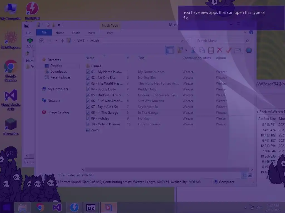The height and width of the screenshot is (213, 285).
Task: Select Image Catalog in navigation pane
Action: coord(58,112)
